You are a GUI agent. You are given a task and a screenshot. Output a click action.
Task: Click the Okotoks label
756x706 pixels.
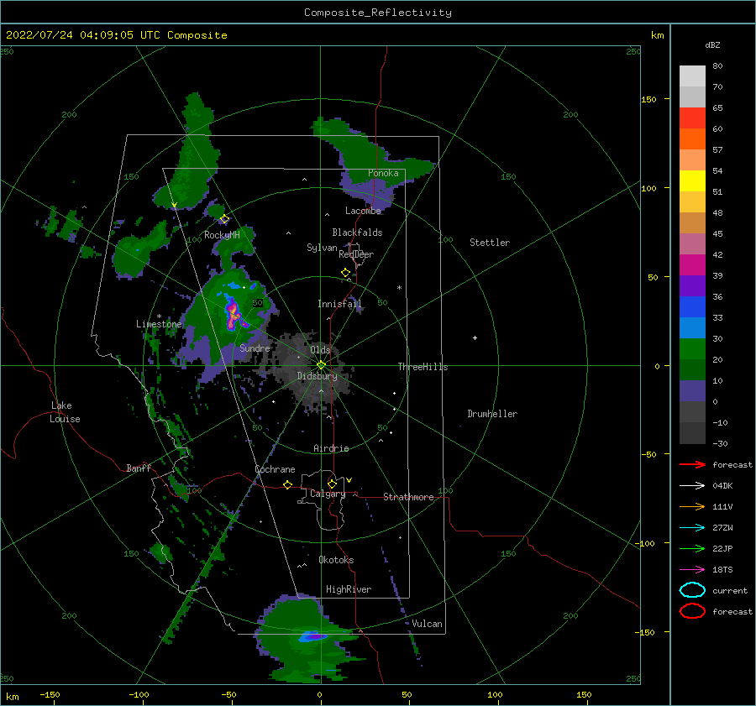336,560
